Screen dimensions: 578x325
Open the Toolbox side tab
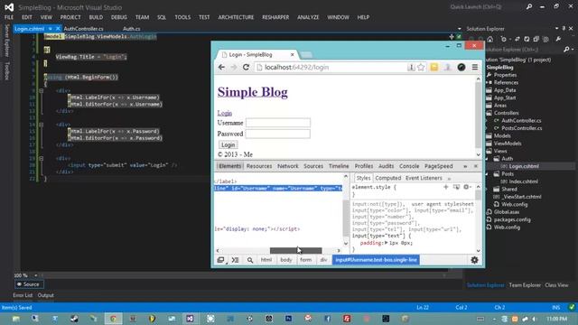click(6, 70)
